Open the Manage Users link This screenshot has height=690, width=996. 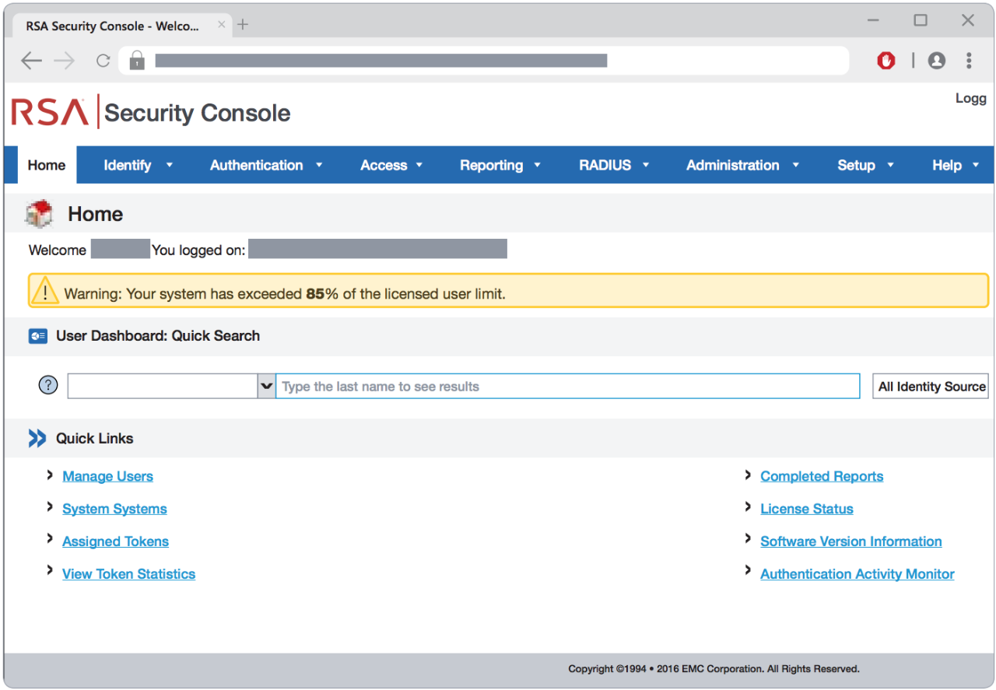point(107,476)
